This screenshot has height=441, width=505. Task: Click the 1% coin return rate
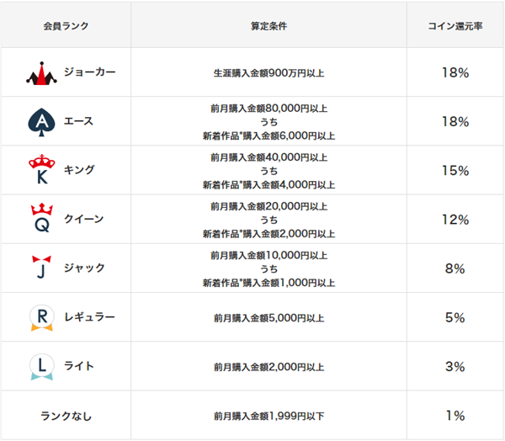tap(454, 416)
